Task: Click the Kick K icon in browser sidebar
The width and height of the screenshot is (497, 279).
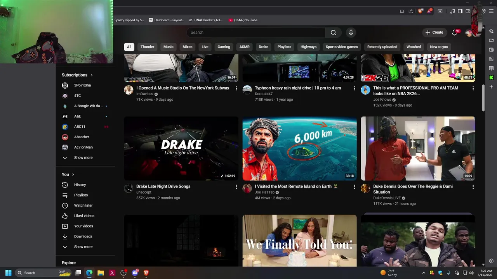Action: click(491, 77)
